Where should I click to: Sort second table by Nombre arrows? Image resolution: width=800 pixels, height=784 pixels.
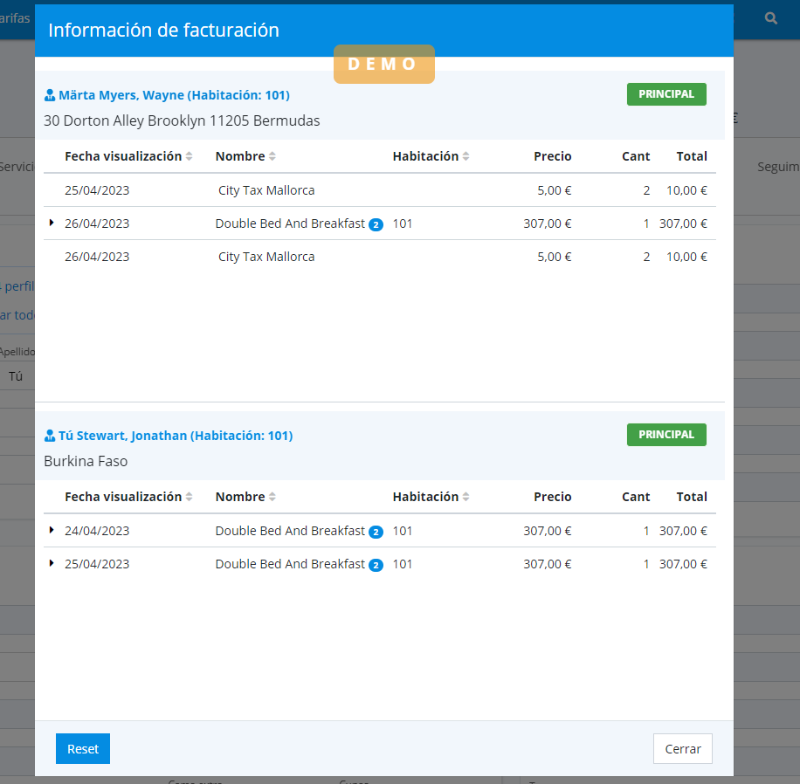pyautogui.click(x=272, y=497)
